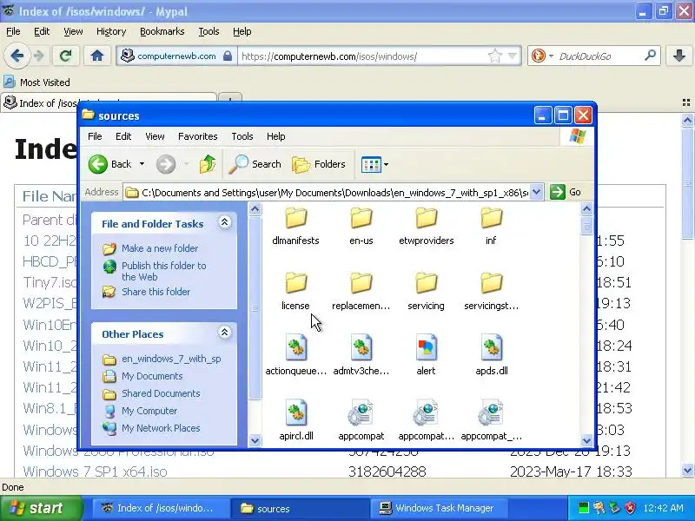The width and height of the screenshot is (695, 521).
Task: Open the en-us folder
Action: [x=361, y=226]
